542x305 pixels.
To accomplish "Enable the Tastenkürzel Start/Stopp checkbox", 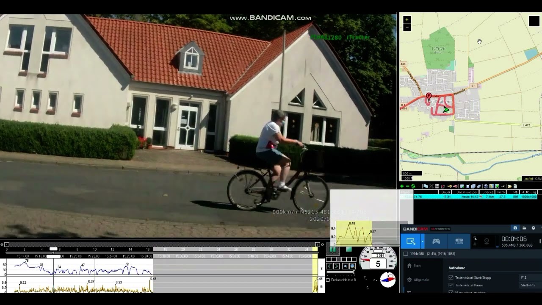I will (x=451, y=277).
